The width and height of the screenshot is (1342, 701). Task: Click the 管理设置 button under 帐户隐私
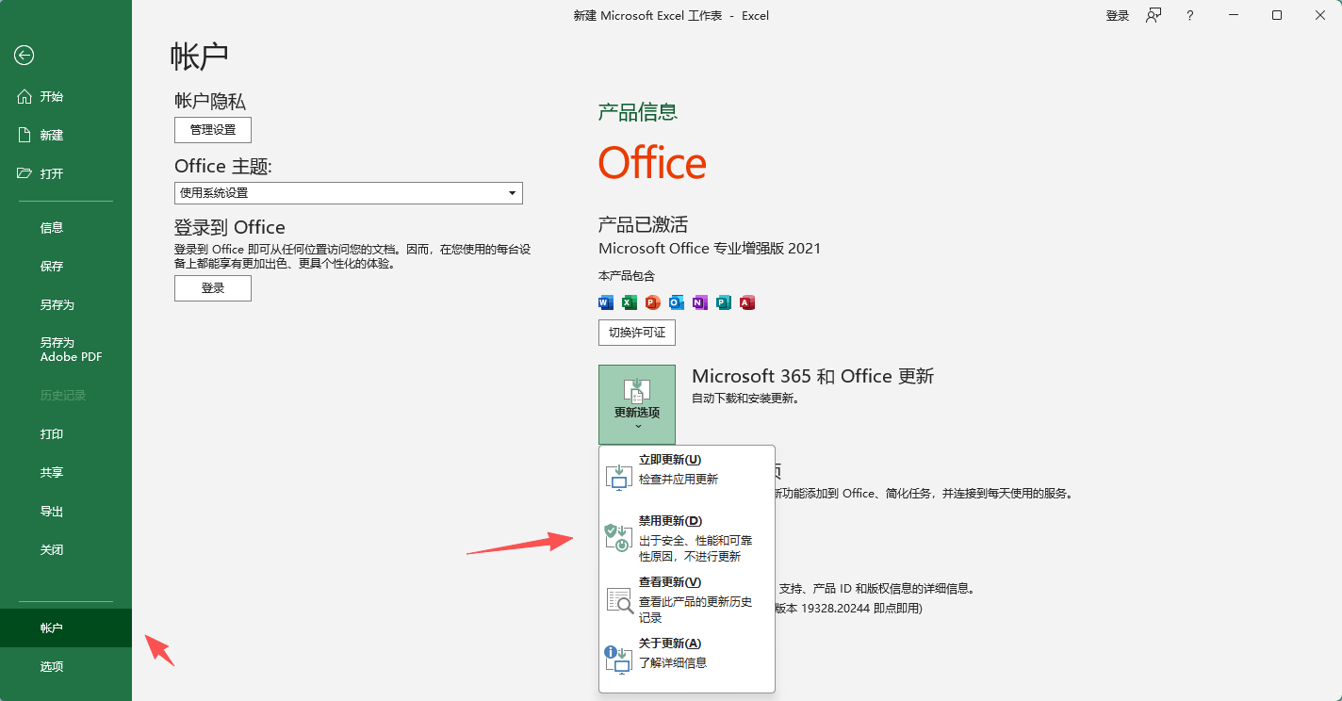[x=212, y=130]
